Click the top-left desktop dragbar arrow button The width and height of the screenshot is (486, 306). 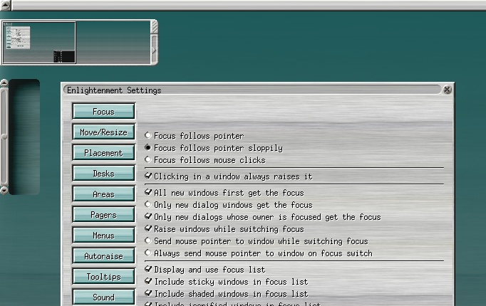click(x=6, y=5)
